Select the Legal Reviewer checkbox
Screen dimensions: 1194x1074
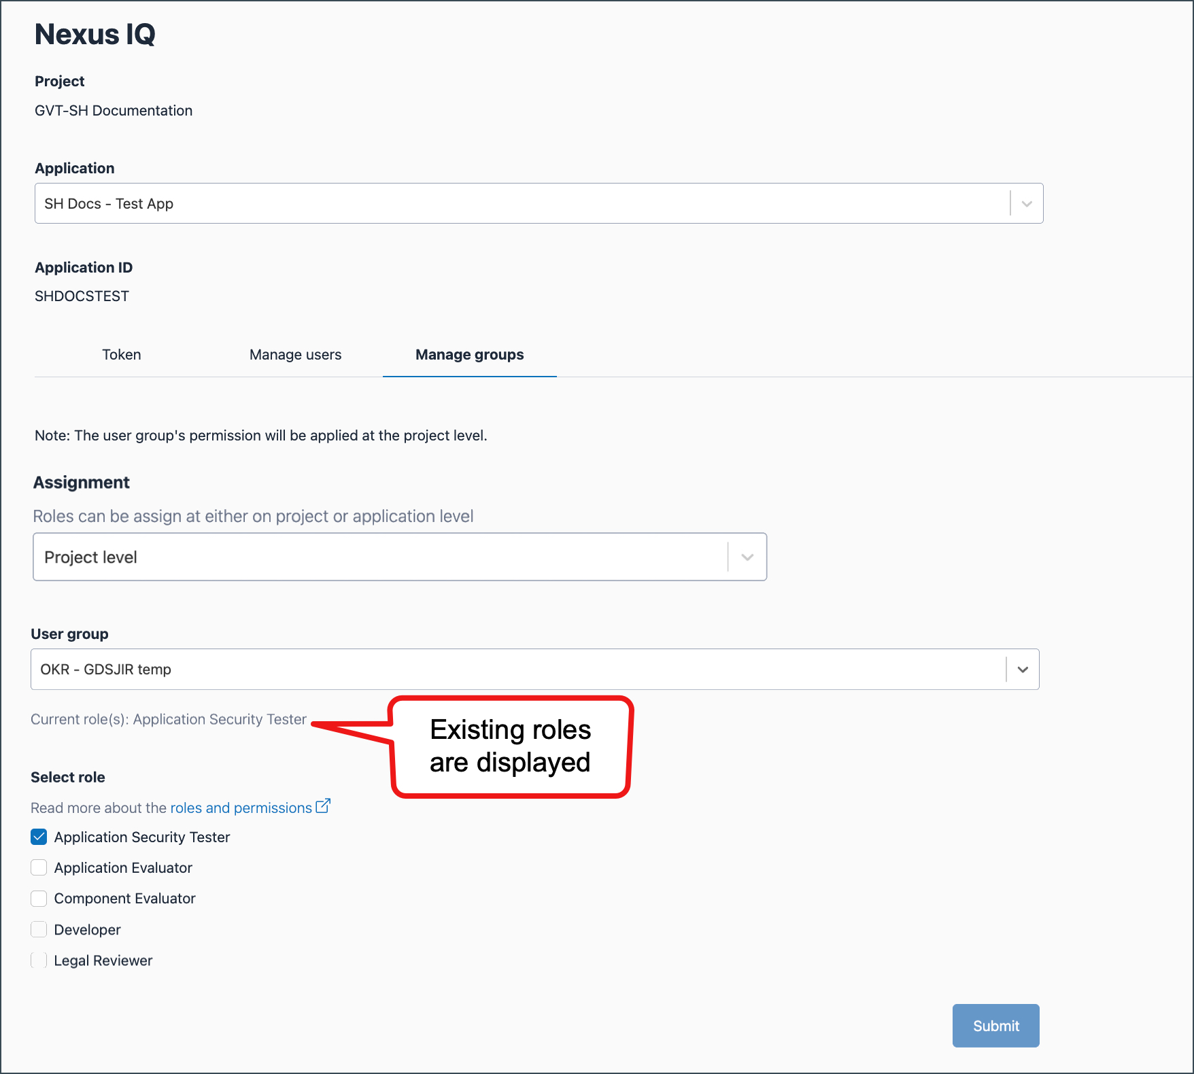[x=39, y=960]
